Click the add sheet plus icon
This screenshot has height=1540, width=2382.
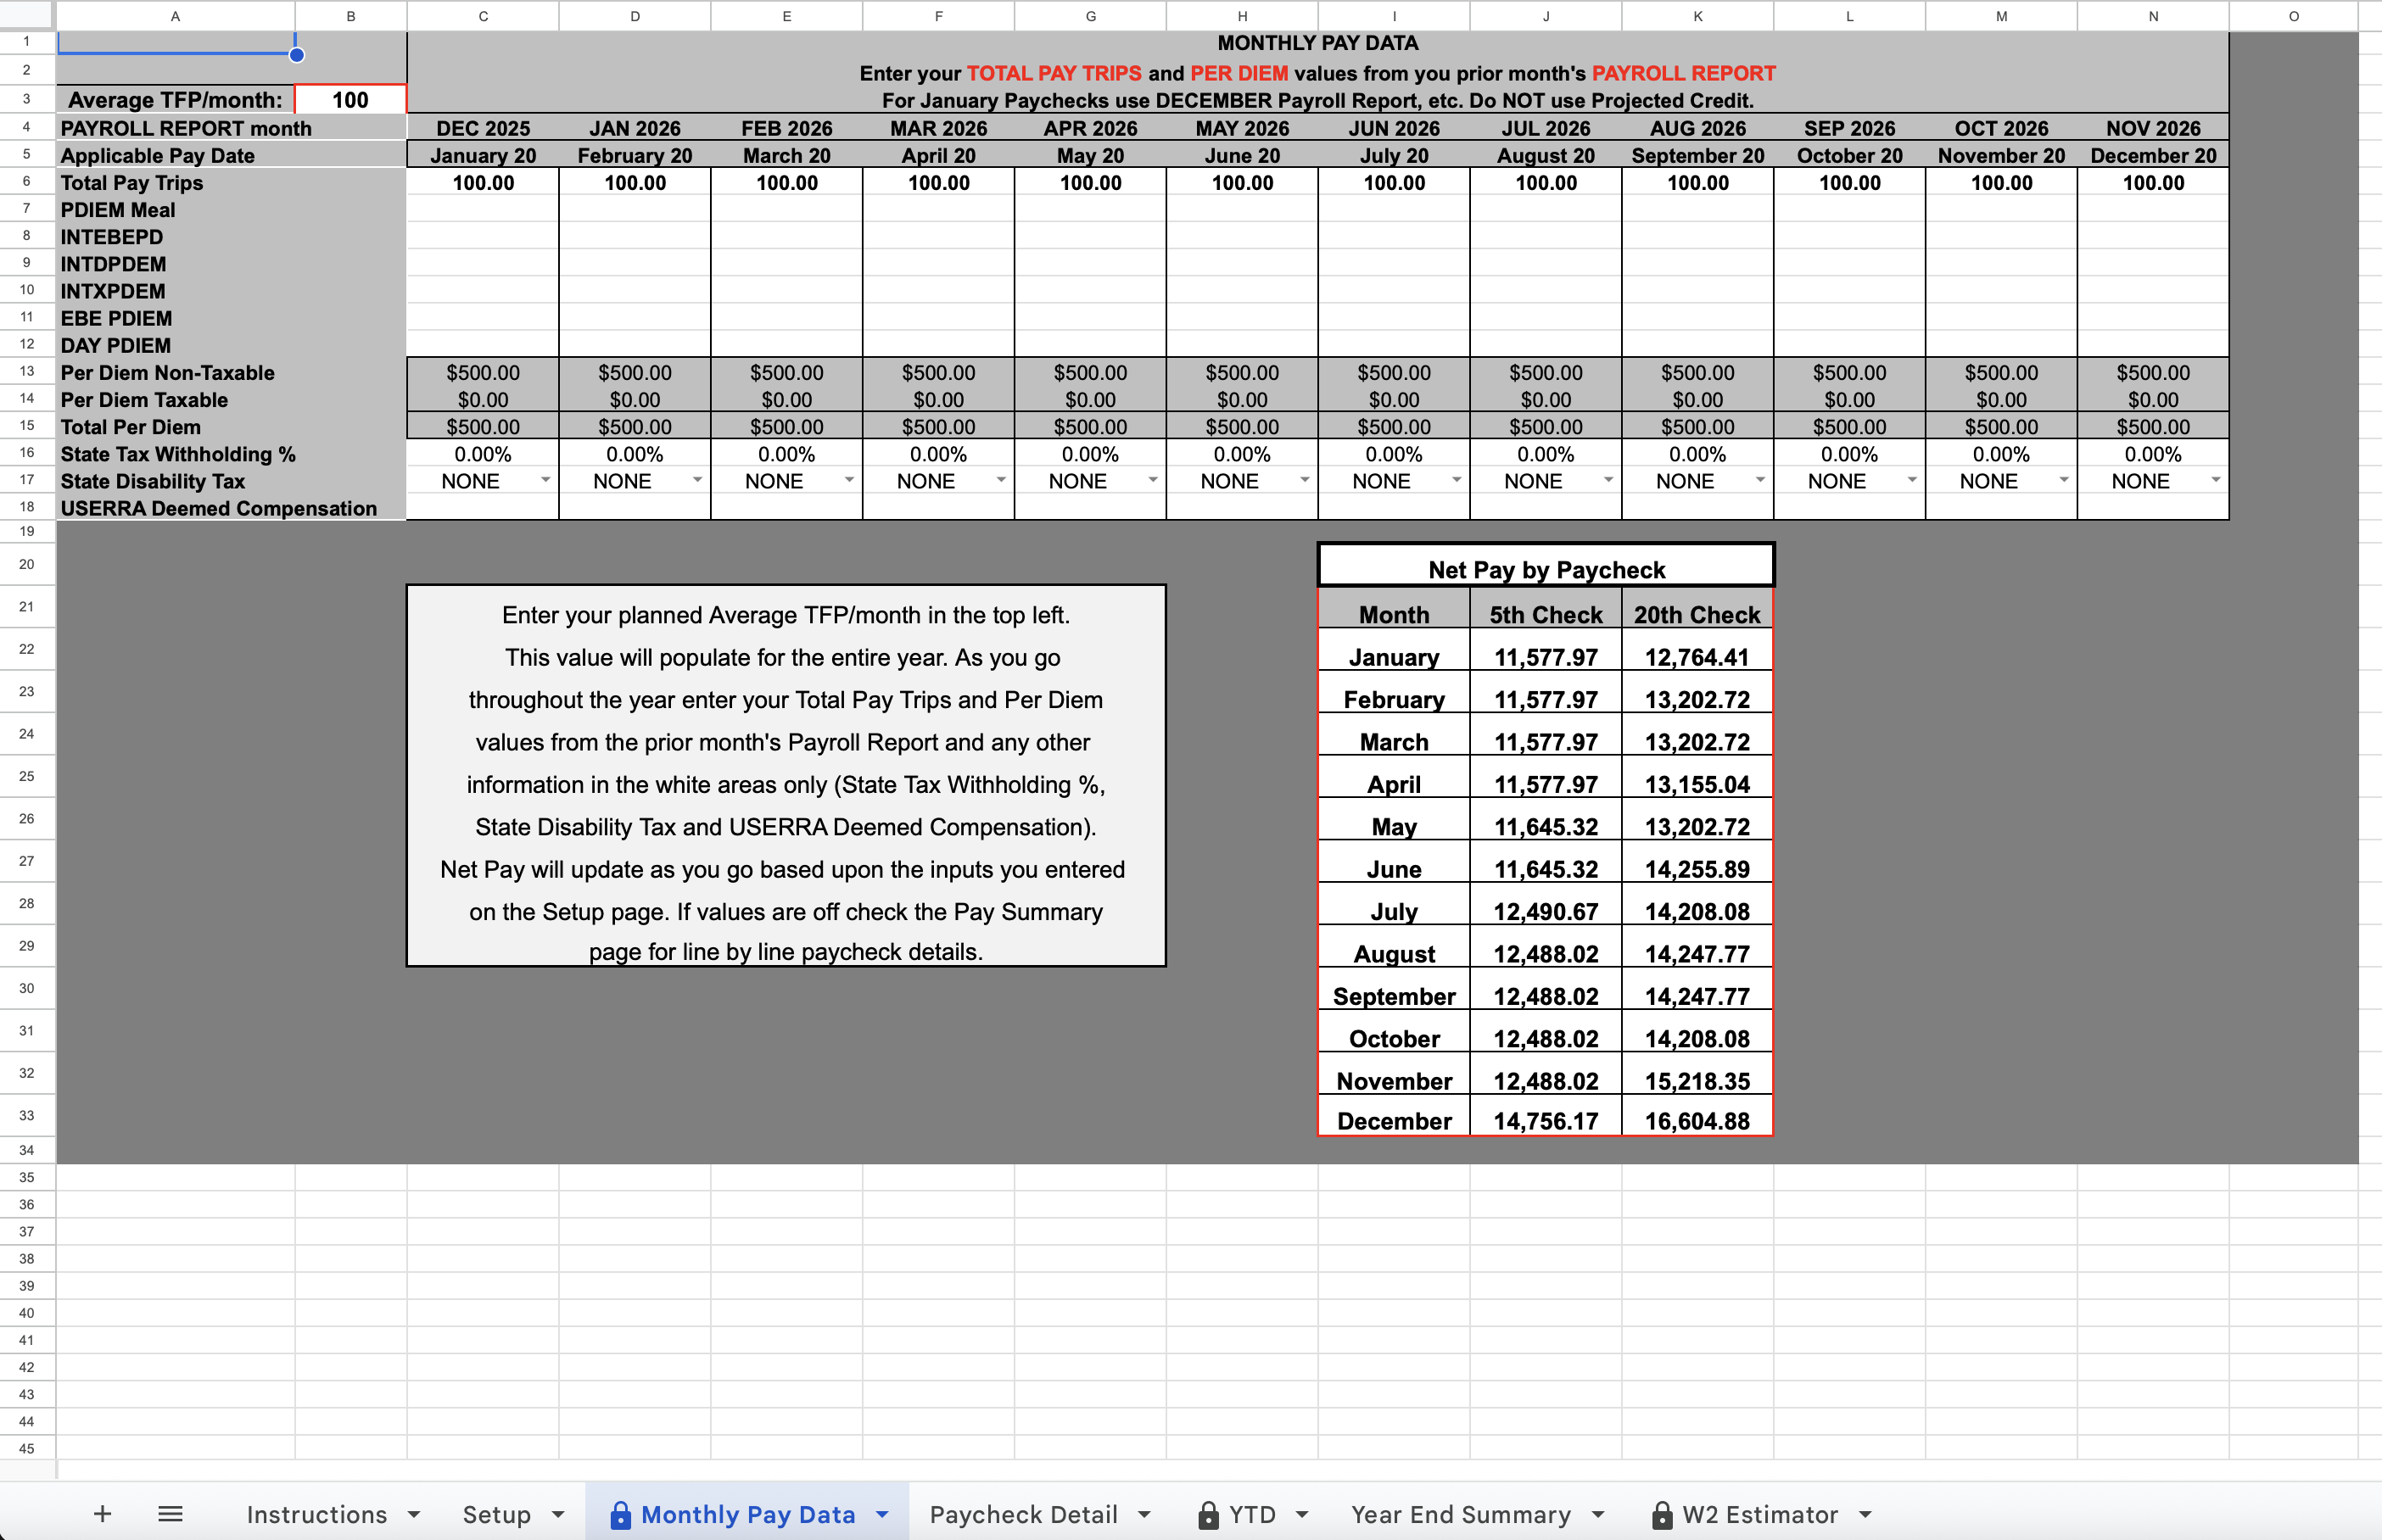[x=101, y=1514]
